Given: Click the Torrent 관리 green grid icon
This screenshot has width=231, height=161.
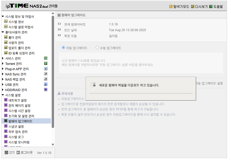Looking at the screenshot, I should tap(46, 63).
